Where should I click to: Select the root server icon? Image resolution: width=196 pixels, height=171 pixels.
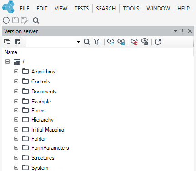click(16, 62)
